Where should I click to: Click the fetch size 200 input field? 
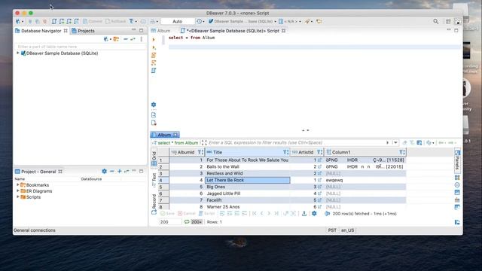point(170,222)
